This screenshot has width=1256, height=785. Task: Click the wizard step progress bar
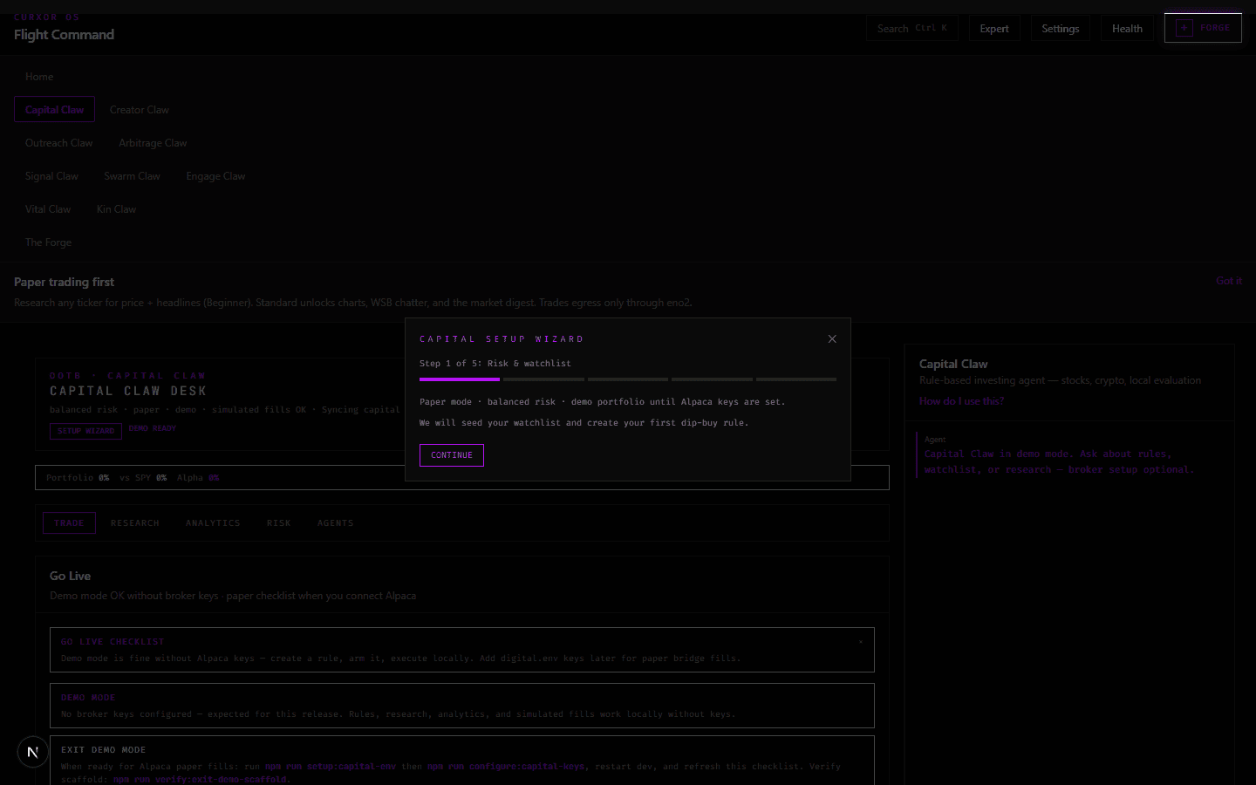click(628, 379)
